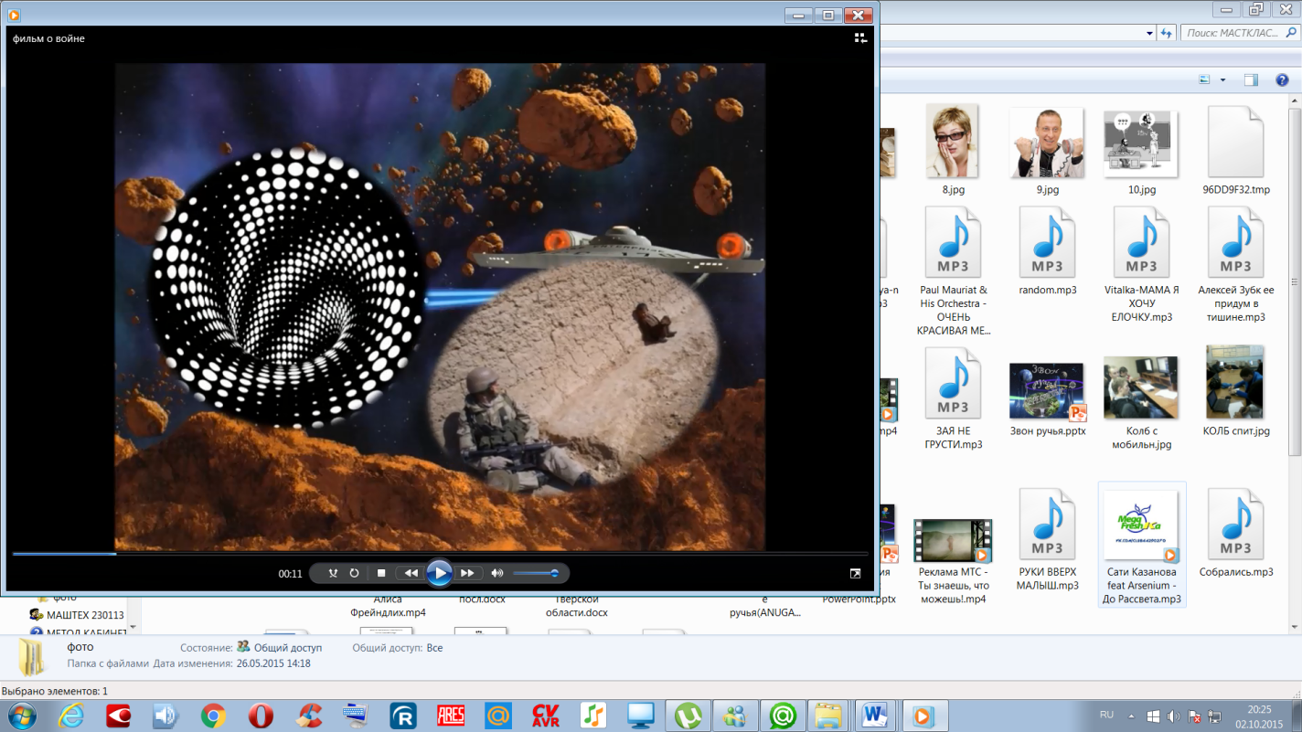Switch to Windows Explorer in taskbar
Viewport: 1302px width, 732px height.
pyautogui.click(x=827, y=715)
